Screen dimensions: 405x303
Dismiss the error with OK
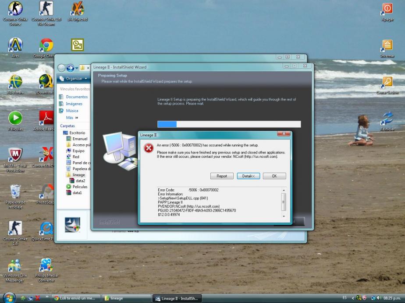pyautogui.click(x=274, y=176)
